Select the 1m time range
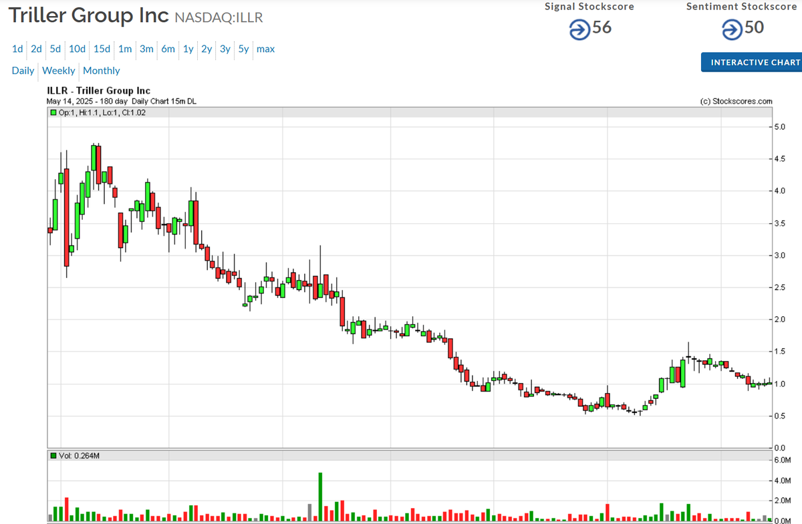The height and width of the screenshot is (524, 802). click(125, 49)
